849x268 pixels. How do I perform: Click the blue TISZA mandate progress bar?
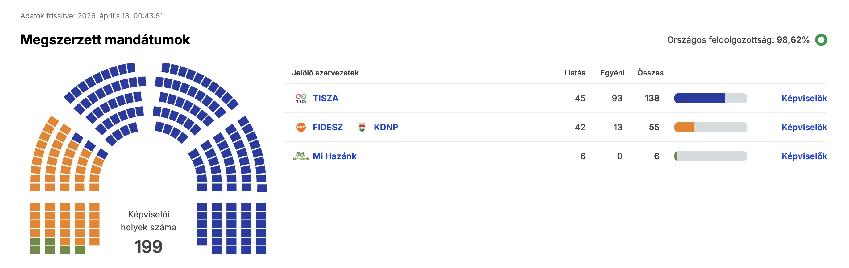point(710,98)
